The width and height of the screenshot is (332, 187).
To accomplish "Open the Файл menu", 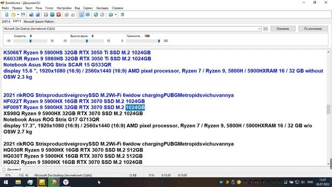I will point(5,8).
